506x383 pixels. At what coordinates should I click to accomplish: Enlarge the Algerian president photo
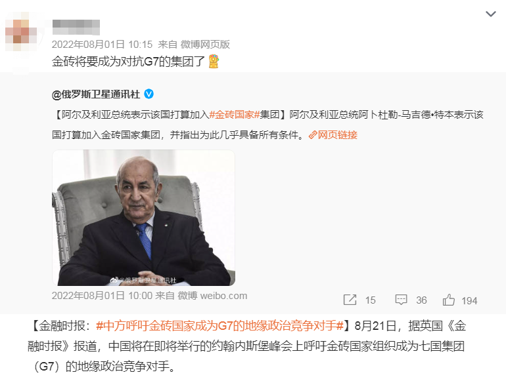coord(144,218)
